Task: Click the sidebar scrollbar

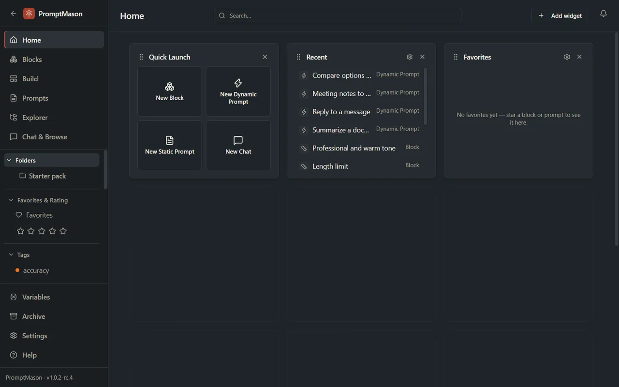Action: coord(105,169)
